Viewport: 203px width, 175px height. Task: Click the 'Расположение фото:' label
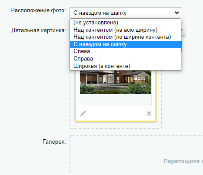pyautogui.click(x=39, y=10)
